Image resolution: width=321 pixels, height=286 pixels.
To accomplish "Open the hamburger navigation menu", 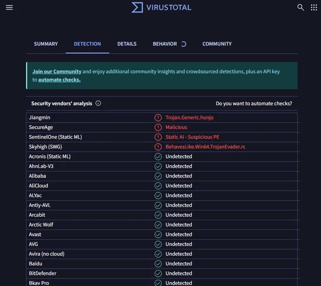I will point(9,7).
